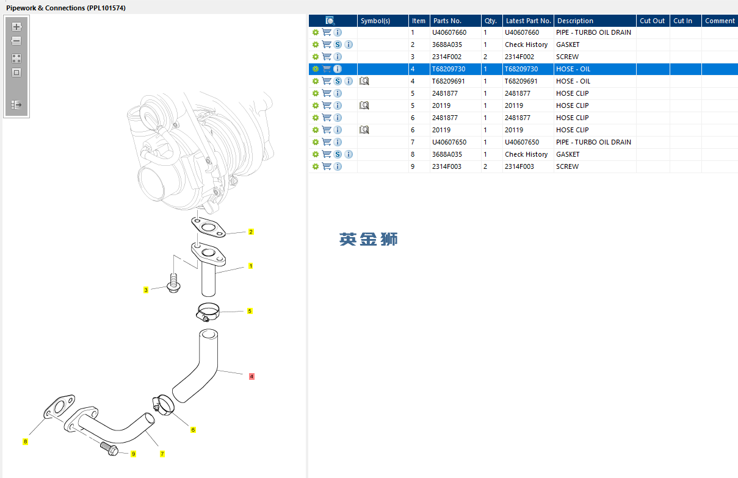
Task: Open the book symbol for hose T68209691
Action: click(x=364, y=81)
